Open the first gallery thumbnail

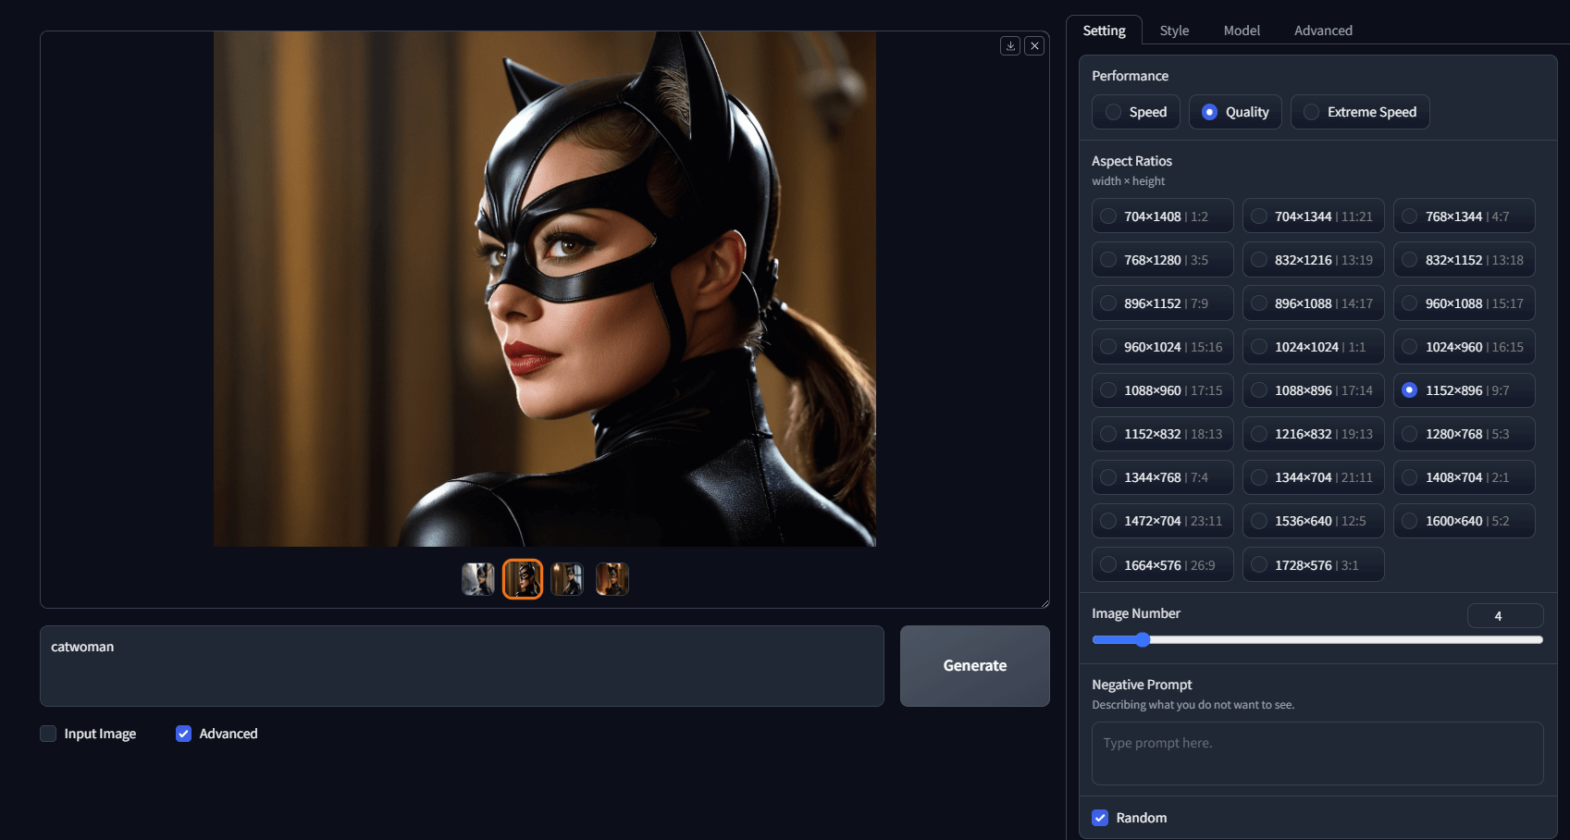(478, 579)
